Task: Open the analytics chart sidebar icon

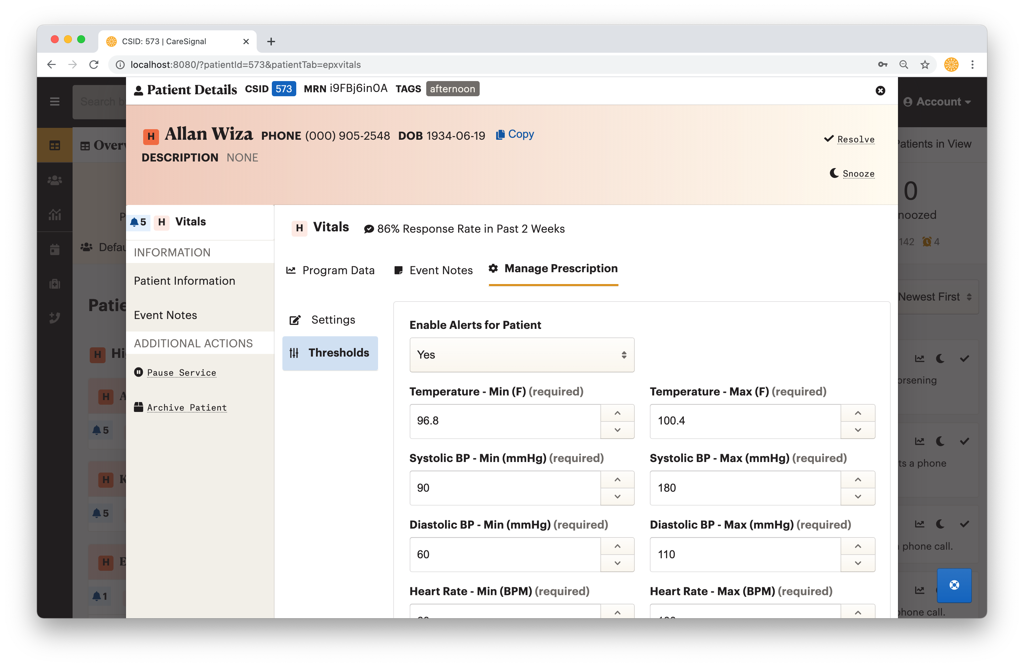Action: [55, 215]
